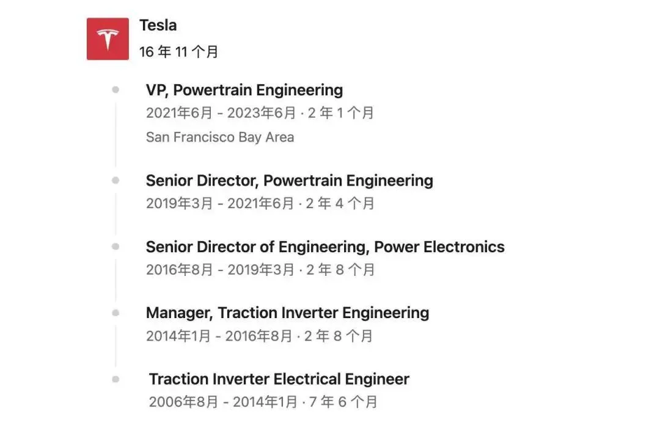This screenshot has height=428, width=660.
Task: Click the timeline bullet beside VP, Powertrain Engineering
Action: click(116, 90)
